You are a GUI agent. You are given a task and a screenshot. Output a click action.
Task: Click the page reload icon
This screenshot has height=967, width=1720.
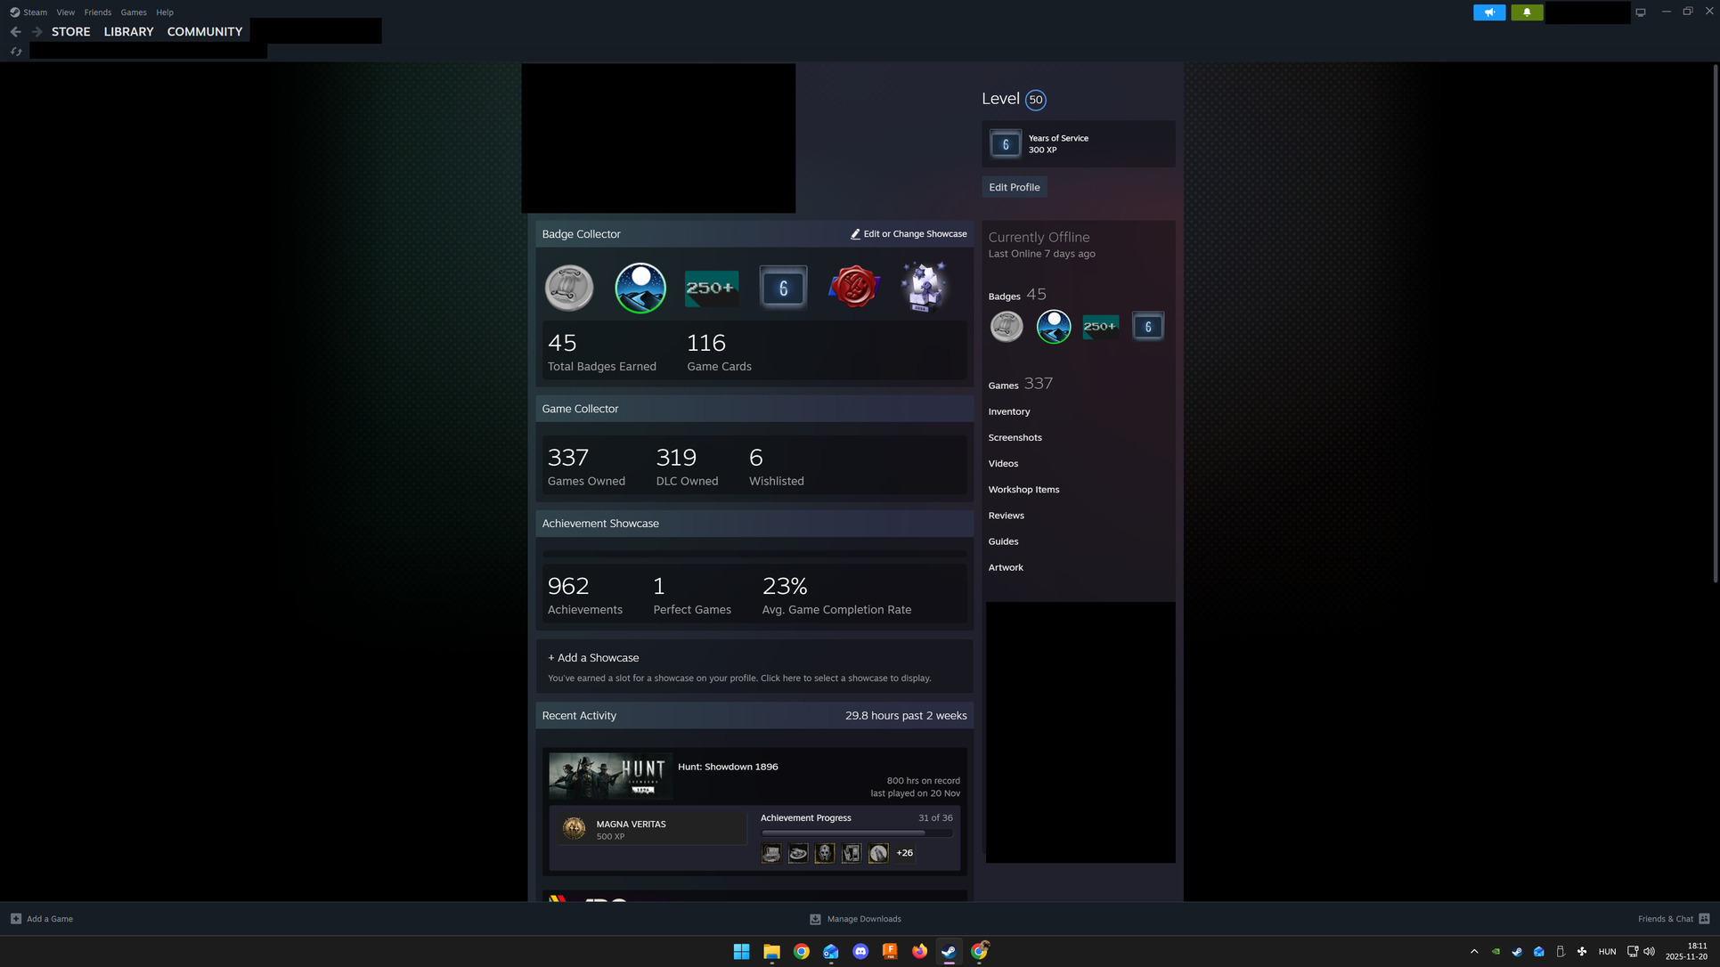coord(16,52)
